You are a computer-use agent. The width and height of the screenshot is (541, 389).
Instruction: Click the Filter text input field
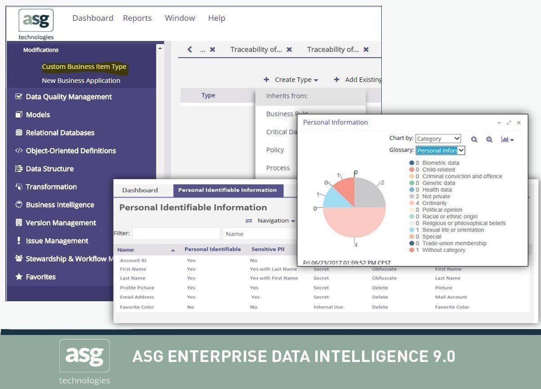click(x=176, y=234)
